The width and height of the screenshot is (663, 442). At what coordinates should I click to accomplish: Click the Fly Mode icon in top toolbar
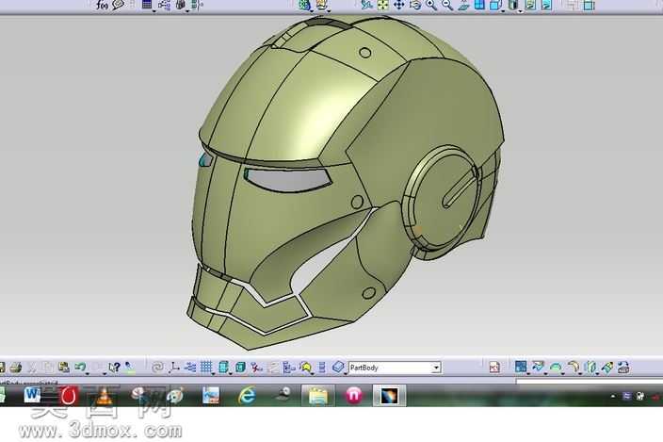366,5
